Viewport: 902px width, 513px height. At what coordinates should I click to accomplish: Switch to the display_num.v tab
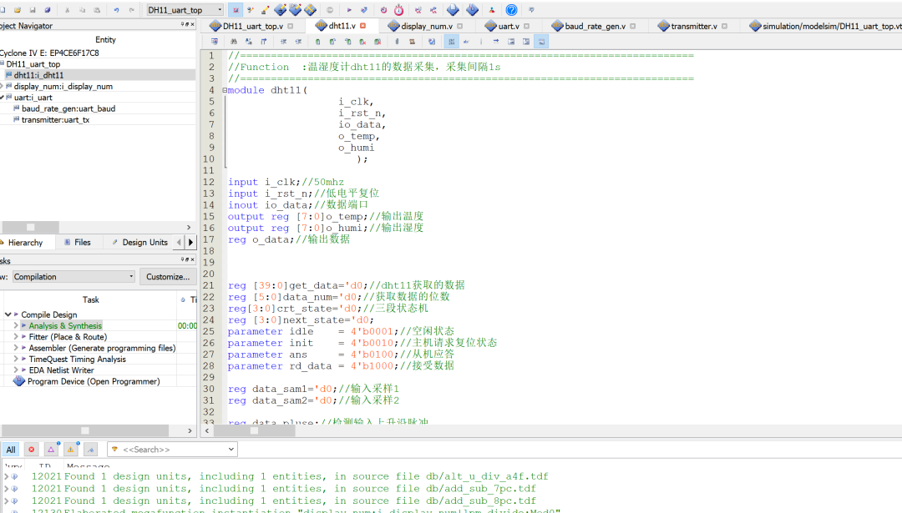pyautogui.click(x=426, y=26)
